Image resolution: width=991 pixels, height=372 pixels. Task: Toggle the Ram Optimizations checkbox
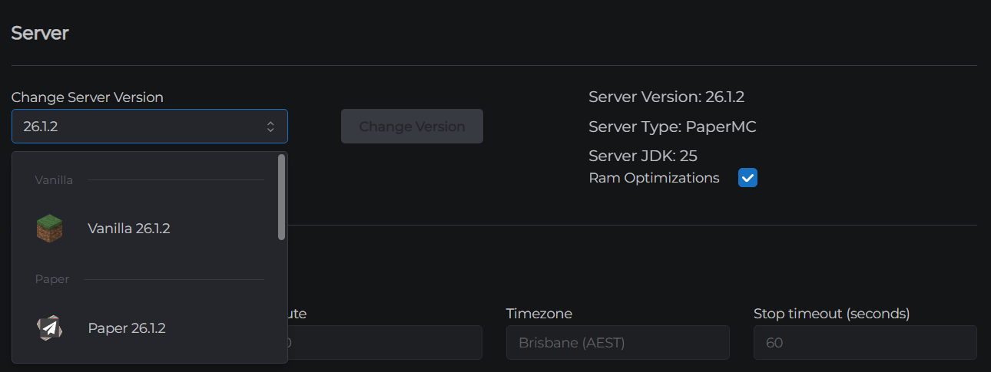point(747,178)
